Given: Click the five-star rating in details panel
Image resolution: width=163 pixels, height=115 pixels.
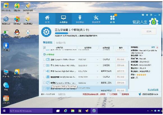Looking at the screenshot, I should tap(141, 75).
